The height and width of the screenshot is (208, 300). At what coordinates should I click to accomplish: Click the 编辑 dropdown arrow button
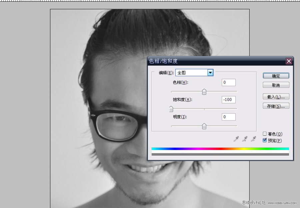coord(211,72)
